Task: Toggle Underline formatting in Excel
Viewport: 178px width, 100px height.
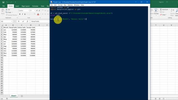Action: [x=25, y=14]
